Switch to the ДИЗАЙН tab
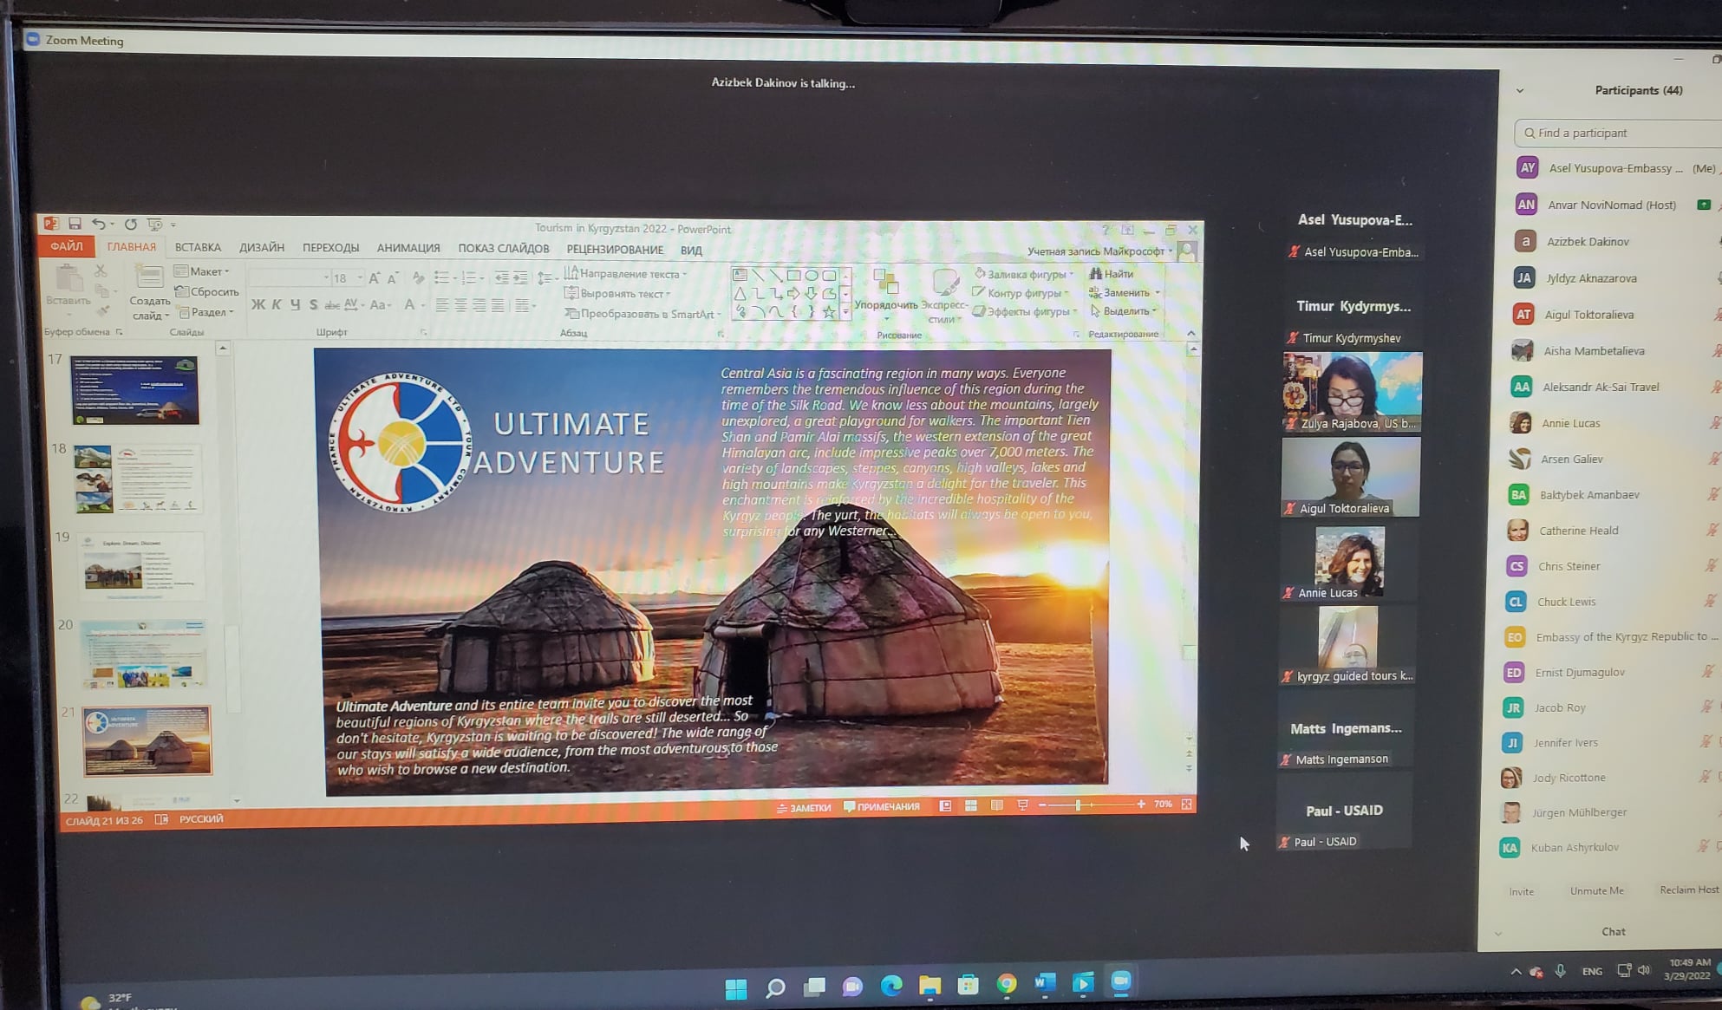This screenshot has height=1010, width=1722. coord(262,247)
